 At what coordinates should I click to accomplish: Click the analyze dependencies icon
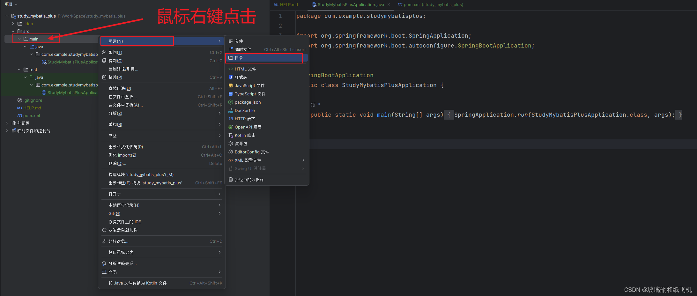click(x=104, y=263)
